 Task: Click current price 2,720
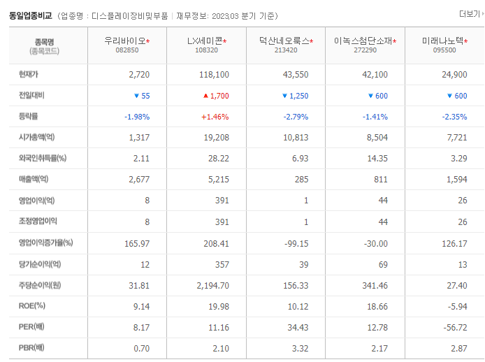tap(139, 75)
